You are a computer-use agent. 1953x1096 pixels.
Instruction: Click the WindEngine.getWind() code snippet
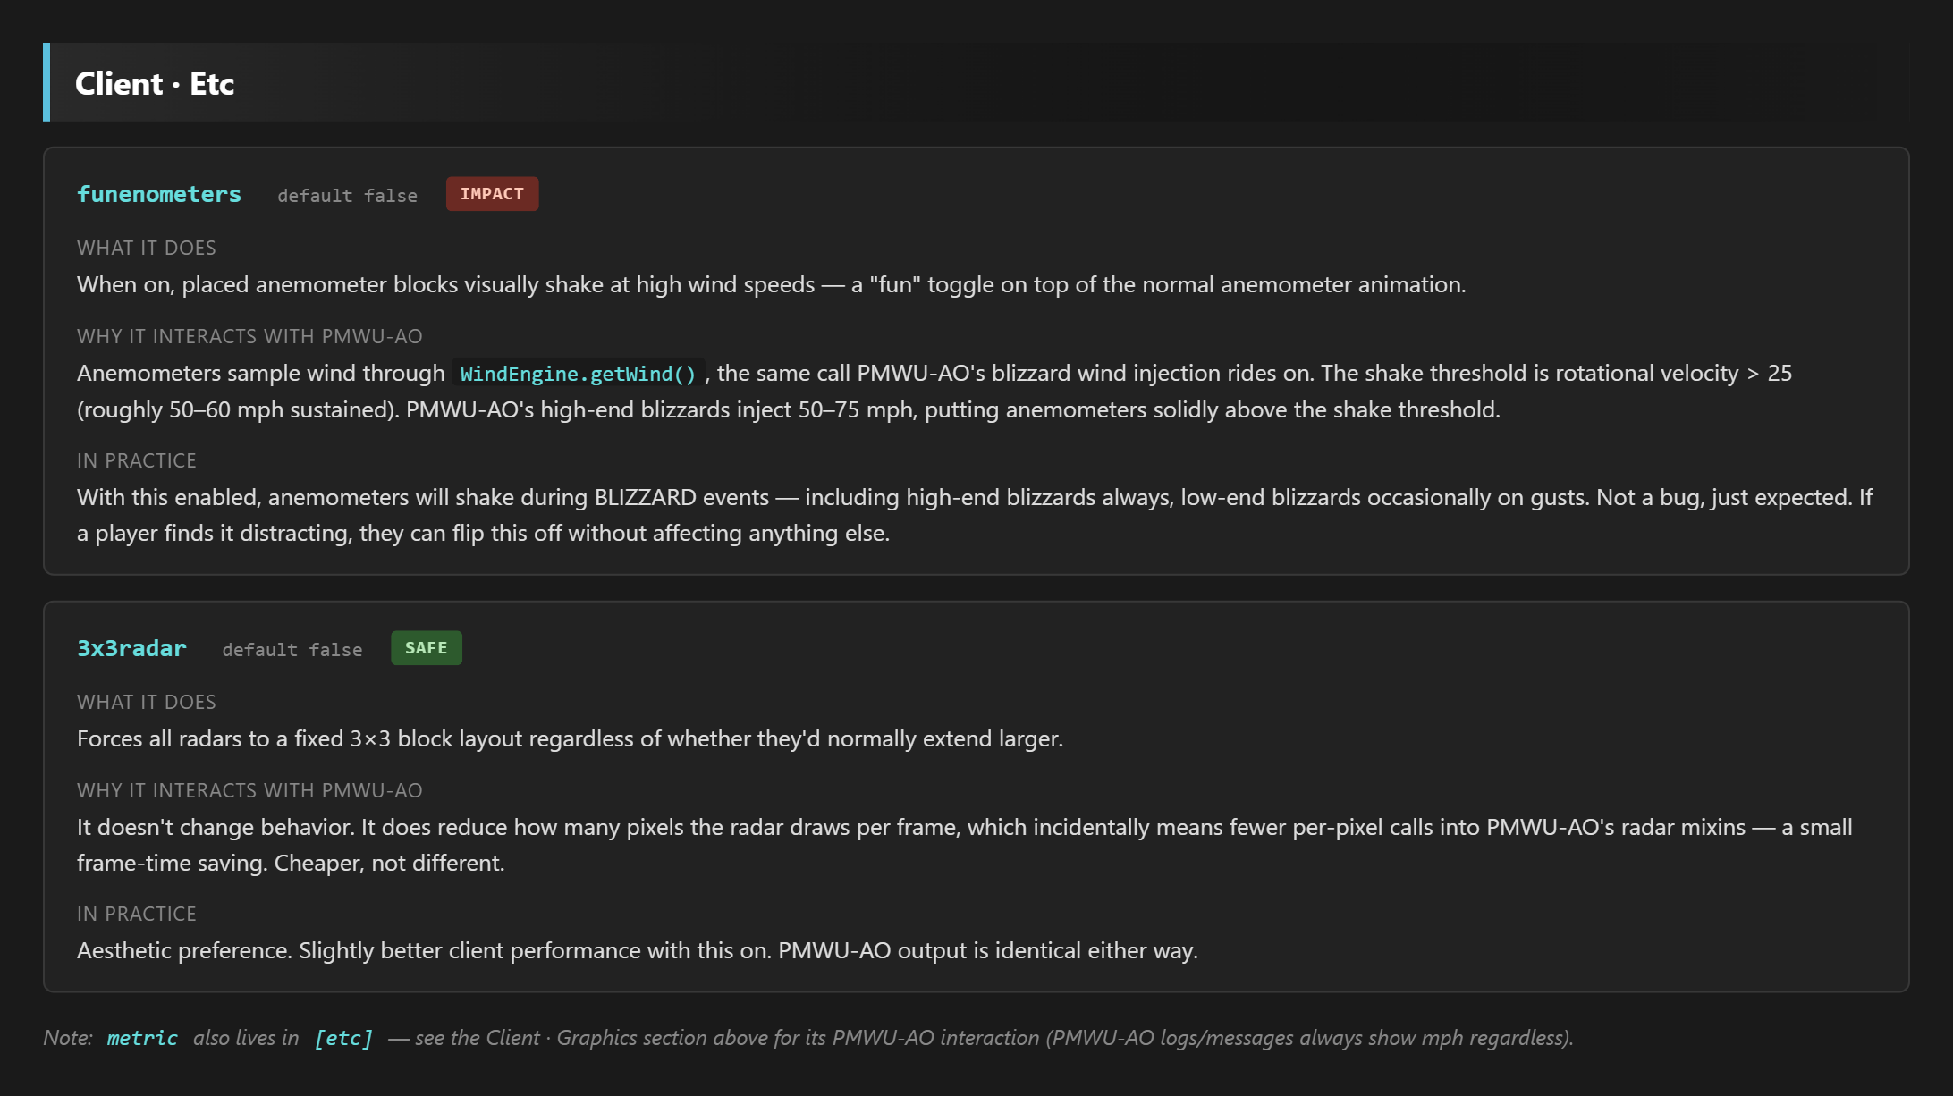click(x=578, y=374)
